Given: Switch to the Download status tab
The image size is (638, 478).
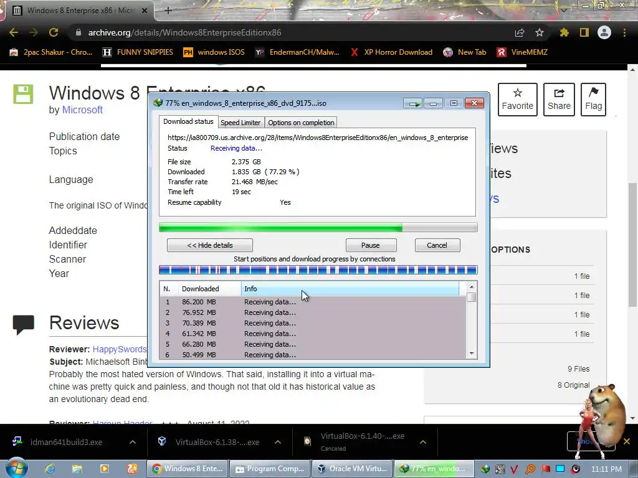Looking at the screenshot, I should (x=188, y=121).
